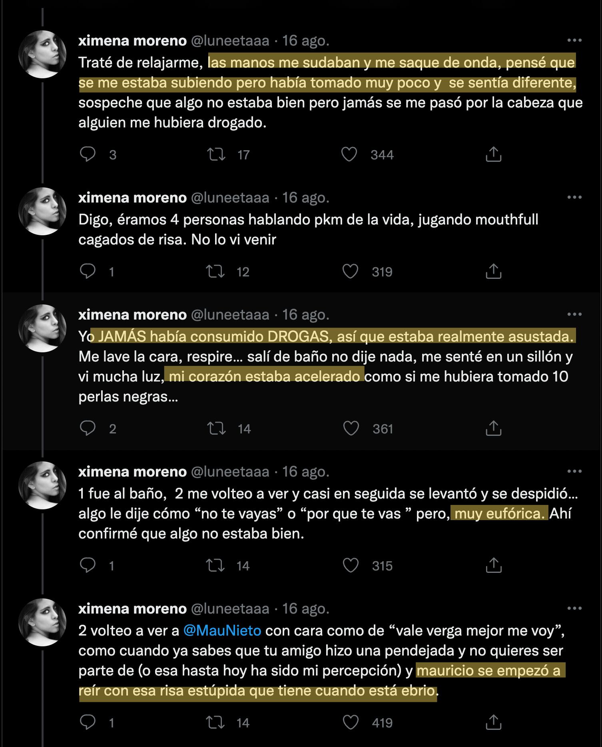Viewport: 602px width, 747px height.
Task: Retweet the tweet with 12 retweets
Action: [x=215, y=271]
